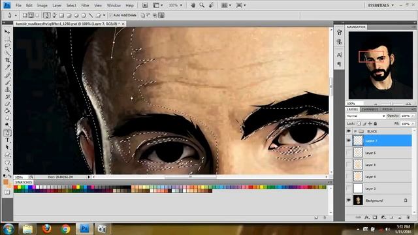Click the foreground orange color swatch

6,182
